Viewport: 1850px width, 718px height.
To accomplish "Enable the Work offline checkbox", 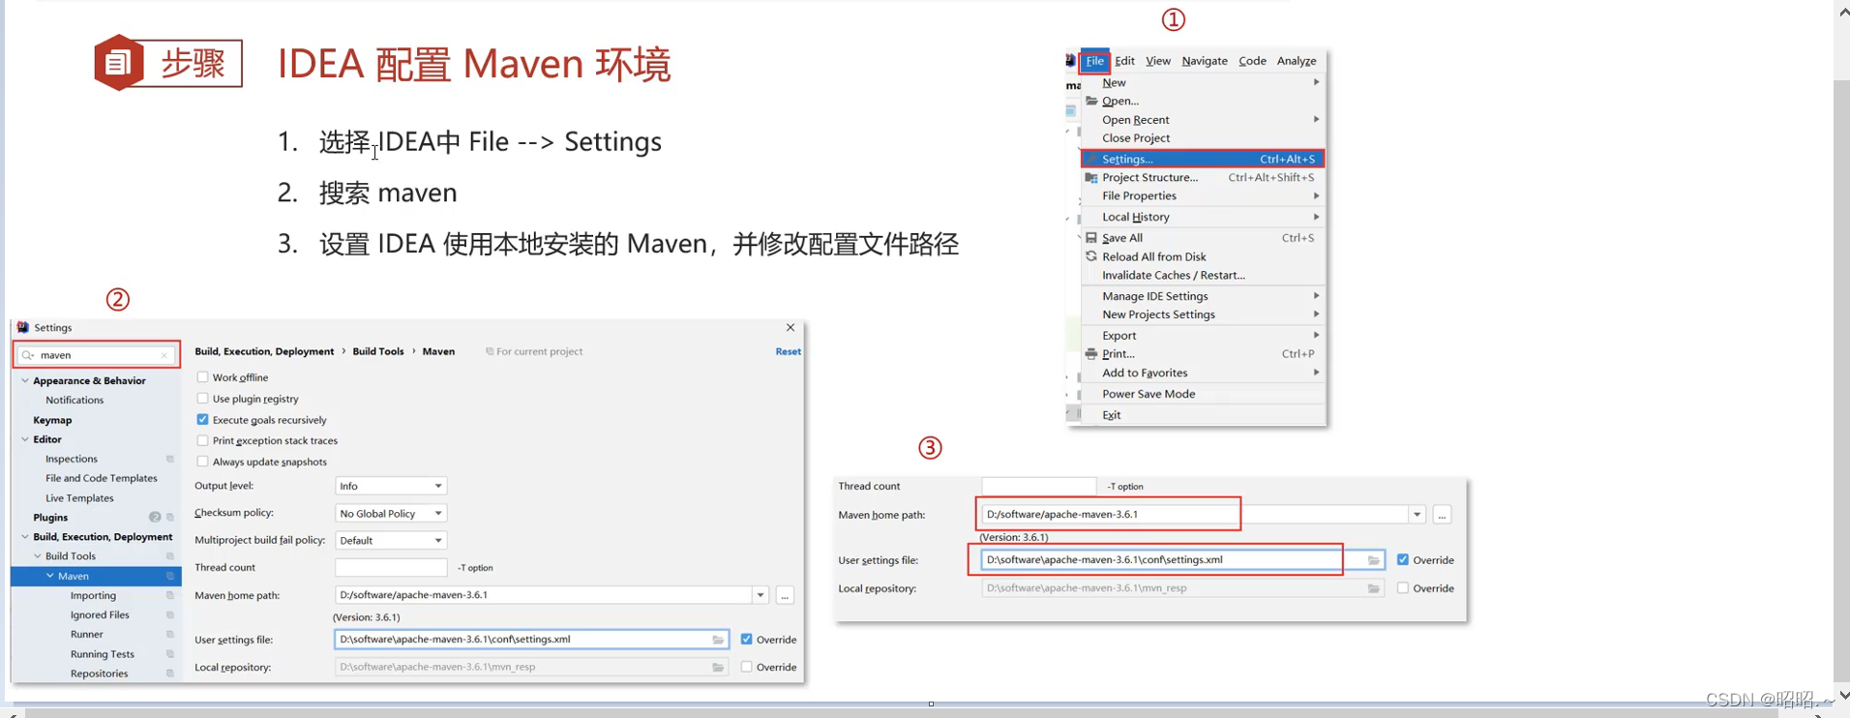I will (x=202, y=377).
